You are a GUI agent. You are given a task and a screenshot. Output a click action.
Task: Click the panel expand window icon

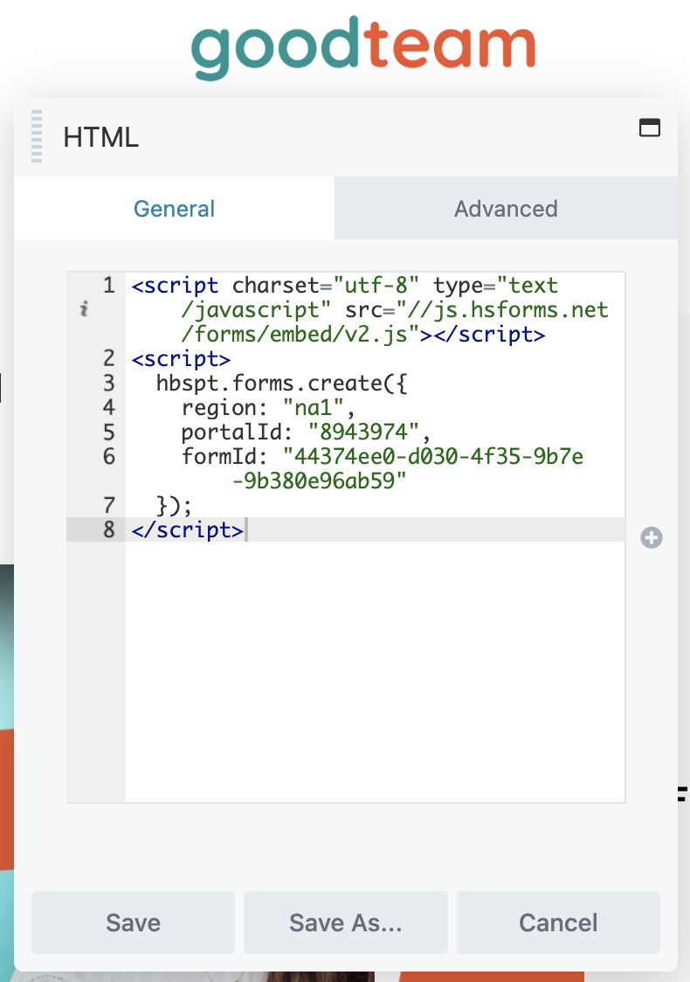649,128
